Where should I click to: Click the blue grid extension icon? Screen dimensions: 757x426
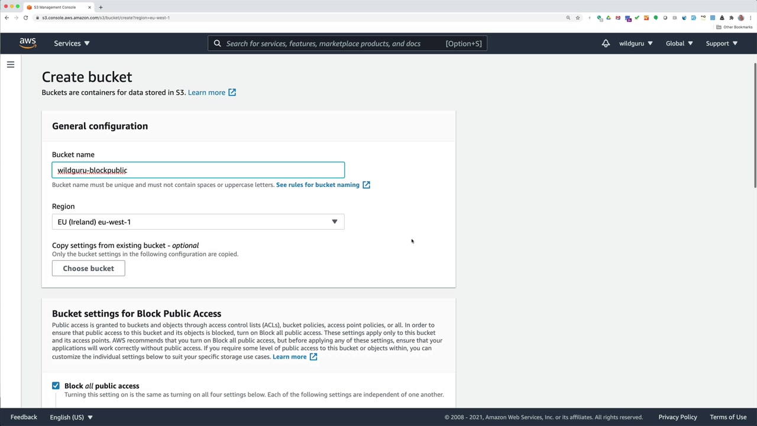[x=713, y=18]
